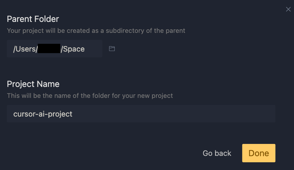Click the "/Space" segment of the path
This screenshot has width=294, height=170.
pyautogui.click(x=73, y=49)
